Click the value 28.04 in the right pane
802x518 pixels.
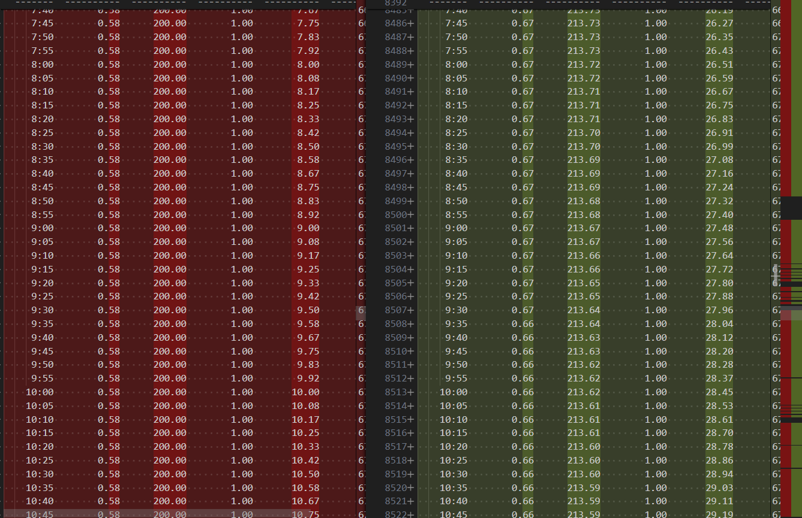pyautogui.click(x=719, y=324)
